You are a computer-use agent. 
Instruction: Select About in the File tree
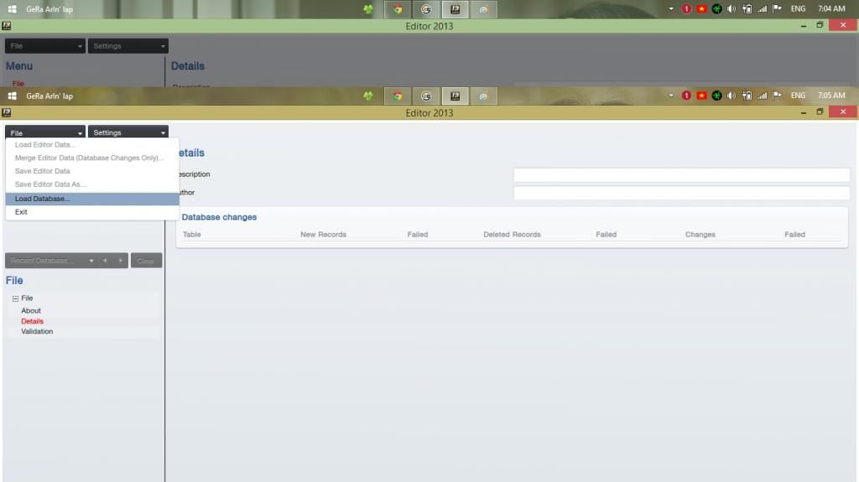point(31,310)
